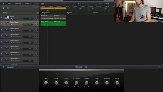Image resolution: width=163 pixels, height=92 pixels.
Task: Click the info inspector icon beside Compare
Action: pyautogui.click(x=4, y=67)
